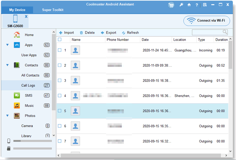Image resolution: width=236 pixels, height=160 pixels.
Task: Collapse the Photos tree section
Action: pyautogui.click(x=7, y=116)
